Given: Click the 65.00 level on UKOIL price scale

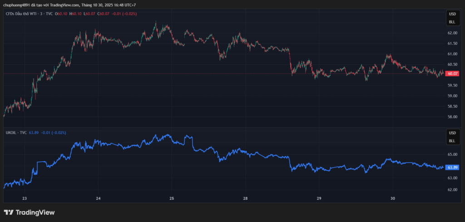Looking at the screenshot, I should point(452,154).
